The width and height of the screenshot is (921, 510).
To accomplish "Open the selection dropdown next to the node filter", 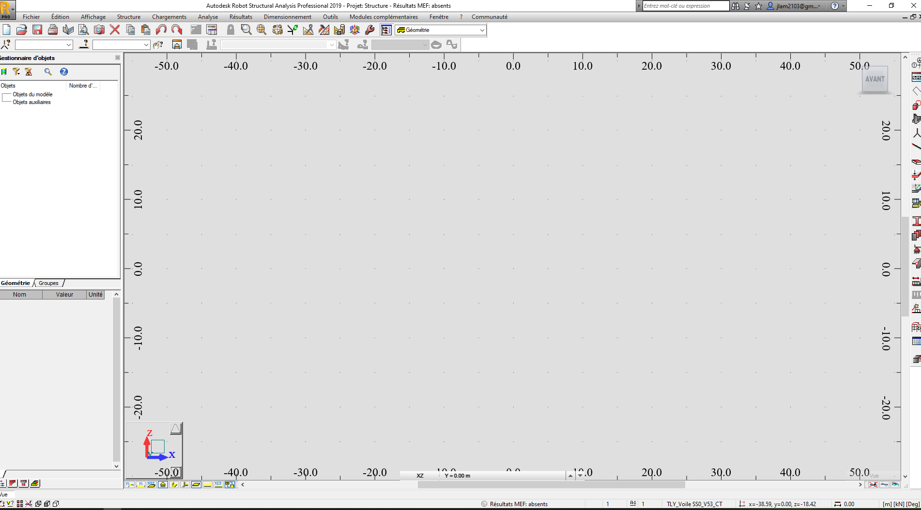I will coord(68,45).
